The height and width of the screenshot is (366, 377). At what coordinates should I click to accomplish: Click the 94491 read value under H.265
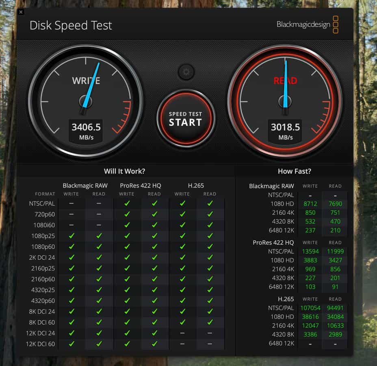click(335, 308)
